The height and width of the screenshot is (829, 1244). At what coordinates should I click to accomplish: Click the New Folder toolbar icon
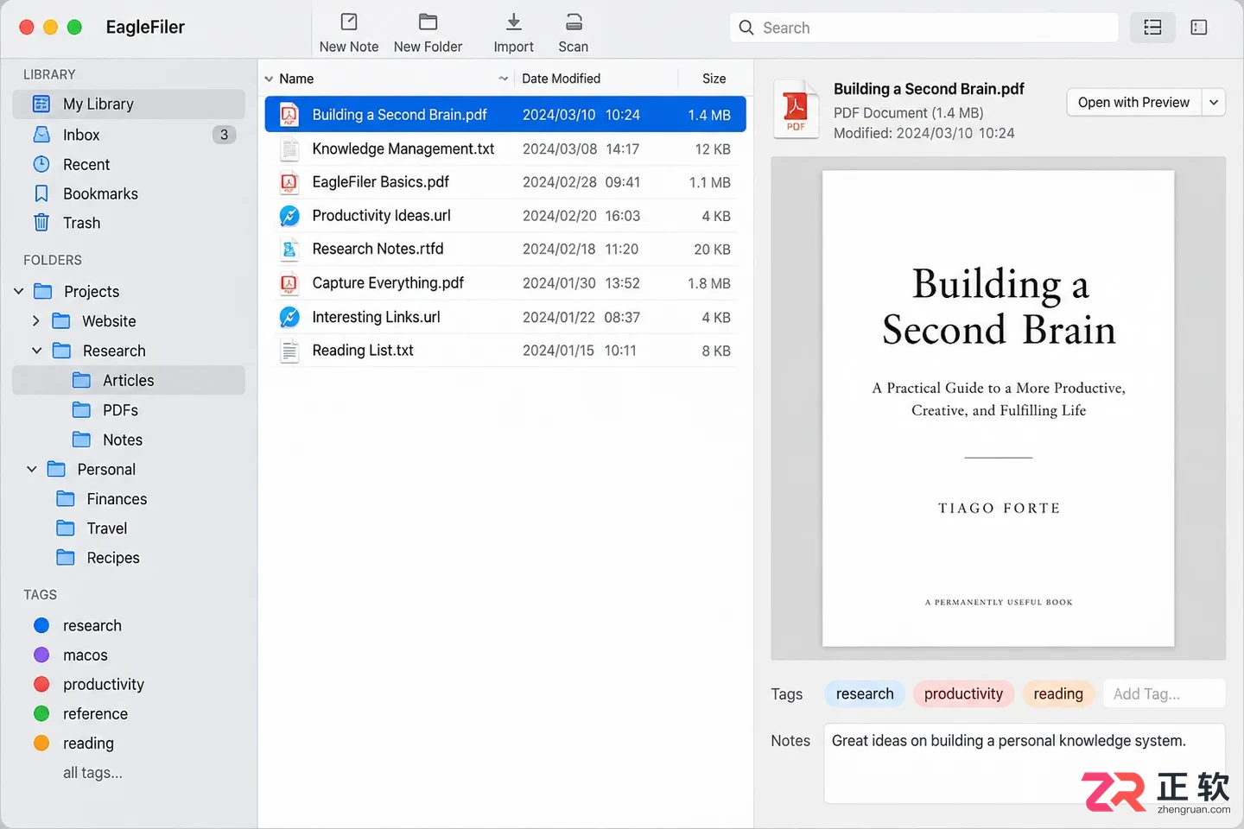pos(428,22)
